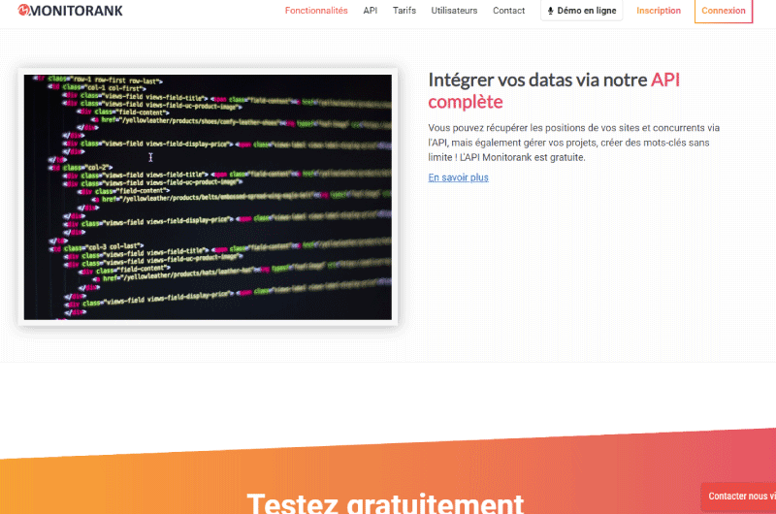Click the Contacter nous chat button
This screenshot has width=776, height=514.
coord(738,497)
